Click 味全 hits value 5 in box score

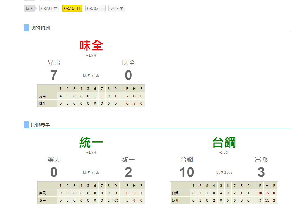pyautogui.click(x=134, y=104)
